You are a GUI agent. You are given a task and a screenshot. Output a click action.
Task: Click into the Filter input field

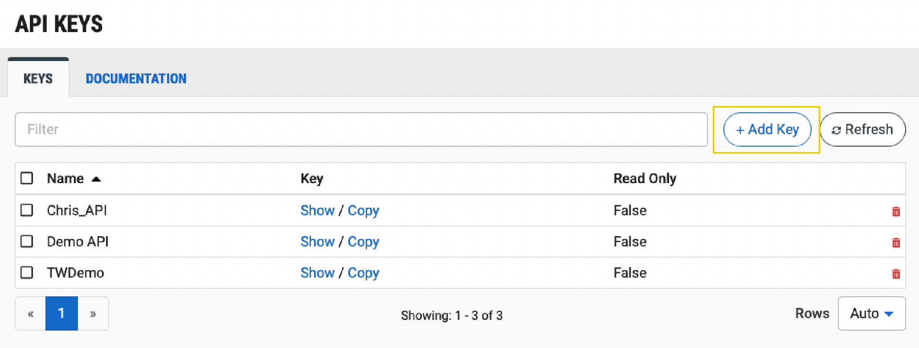361,130
